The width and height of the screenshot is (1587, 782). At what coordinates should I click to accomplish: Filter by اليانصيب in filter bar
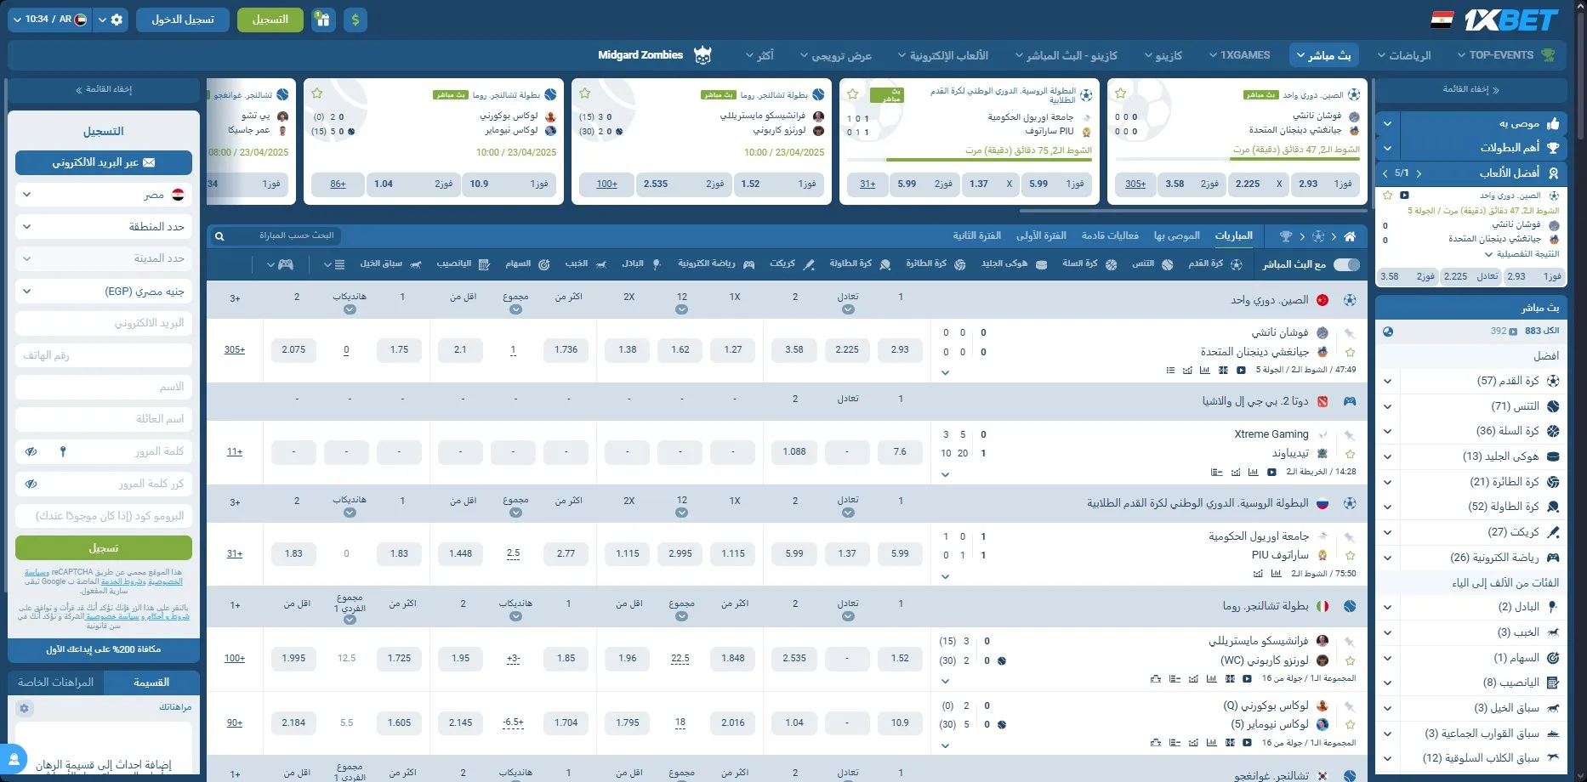click(463, 264)
